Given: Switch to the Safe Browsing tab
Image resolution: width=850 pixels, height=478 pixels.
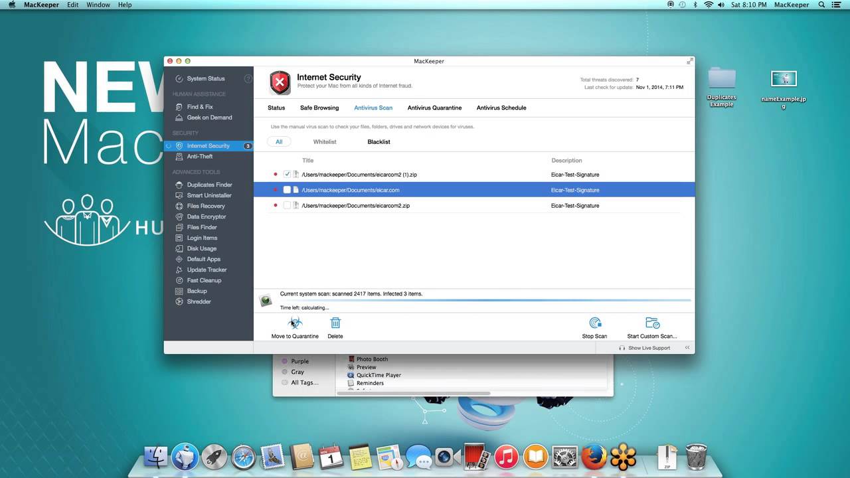Looking at the screenshot, I should 319,108.
